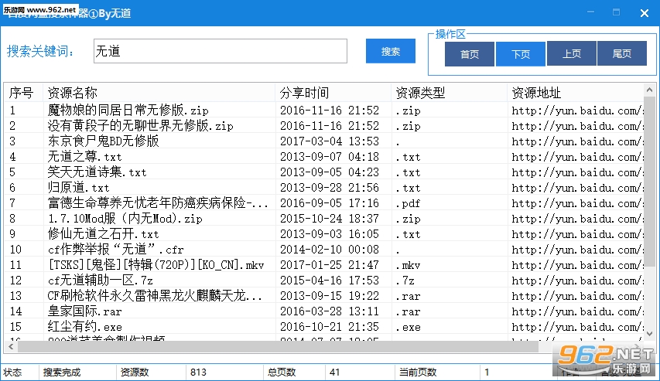This screenshot has height=381, width=660.
Task: Jump to 尾页 last page
Action: (622, 54)
